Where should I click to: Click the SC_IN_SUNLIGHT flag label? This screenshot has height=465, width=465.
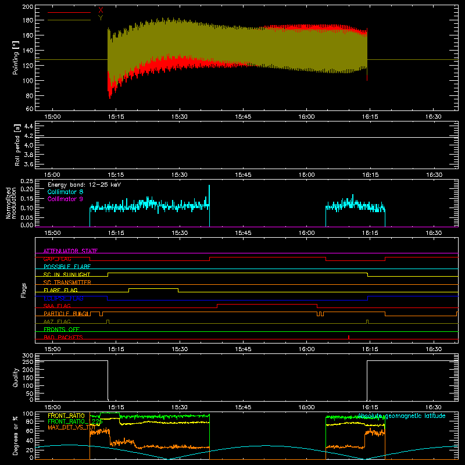(x=67, y=274)
